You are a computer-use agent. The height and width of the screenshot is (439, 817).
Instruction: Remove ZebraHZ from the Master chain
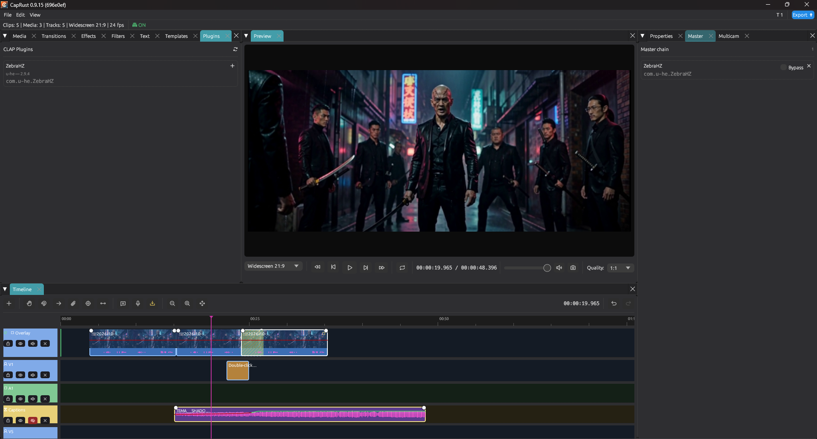[x=809, y=66]
